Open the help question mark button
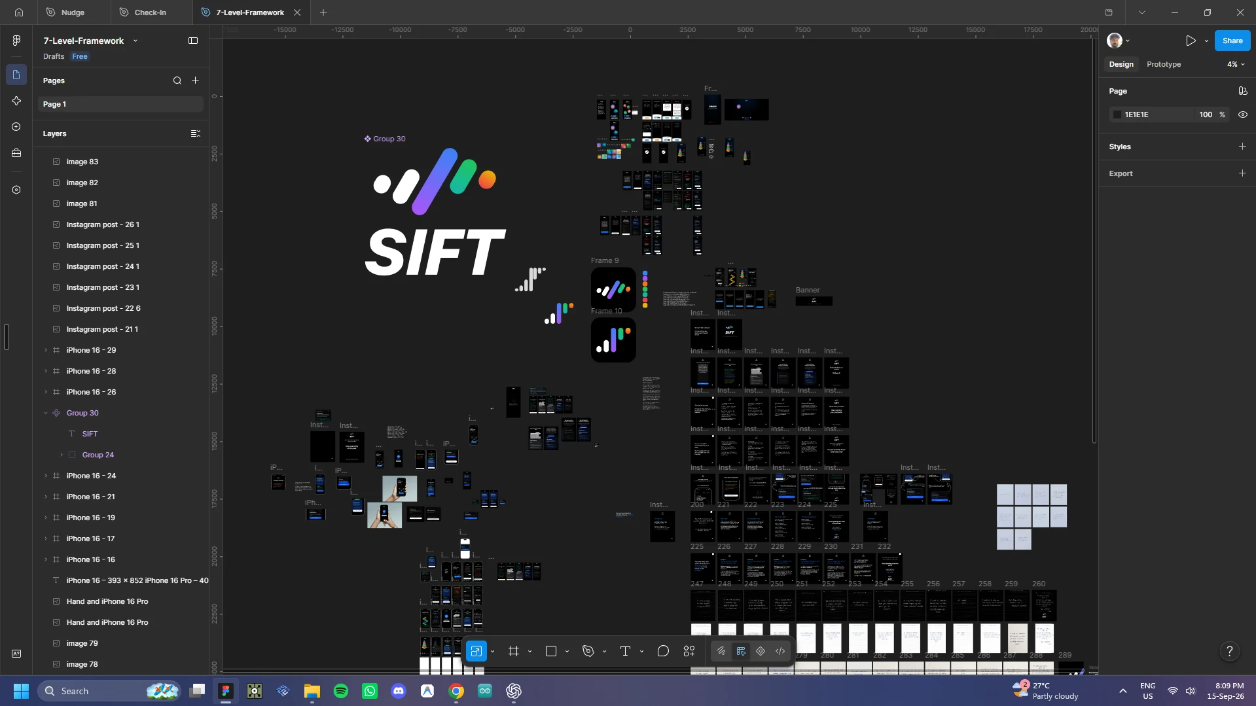This screenshot has height=706, width=1256. point(1229,651)
